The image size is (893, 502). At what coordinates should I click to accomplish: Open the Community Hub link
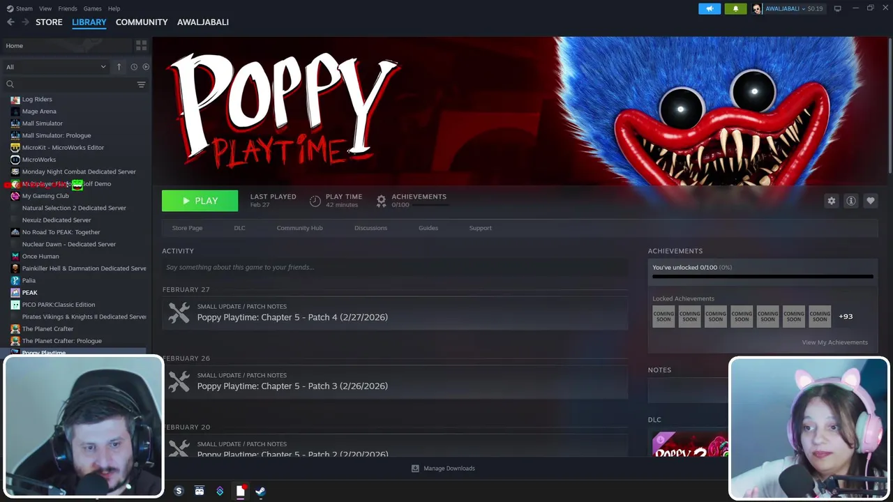299,228
